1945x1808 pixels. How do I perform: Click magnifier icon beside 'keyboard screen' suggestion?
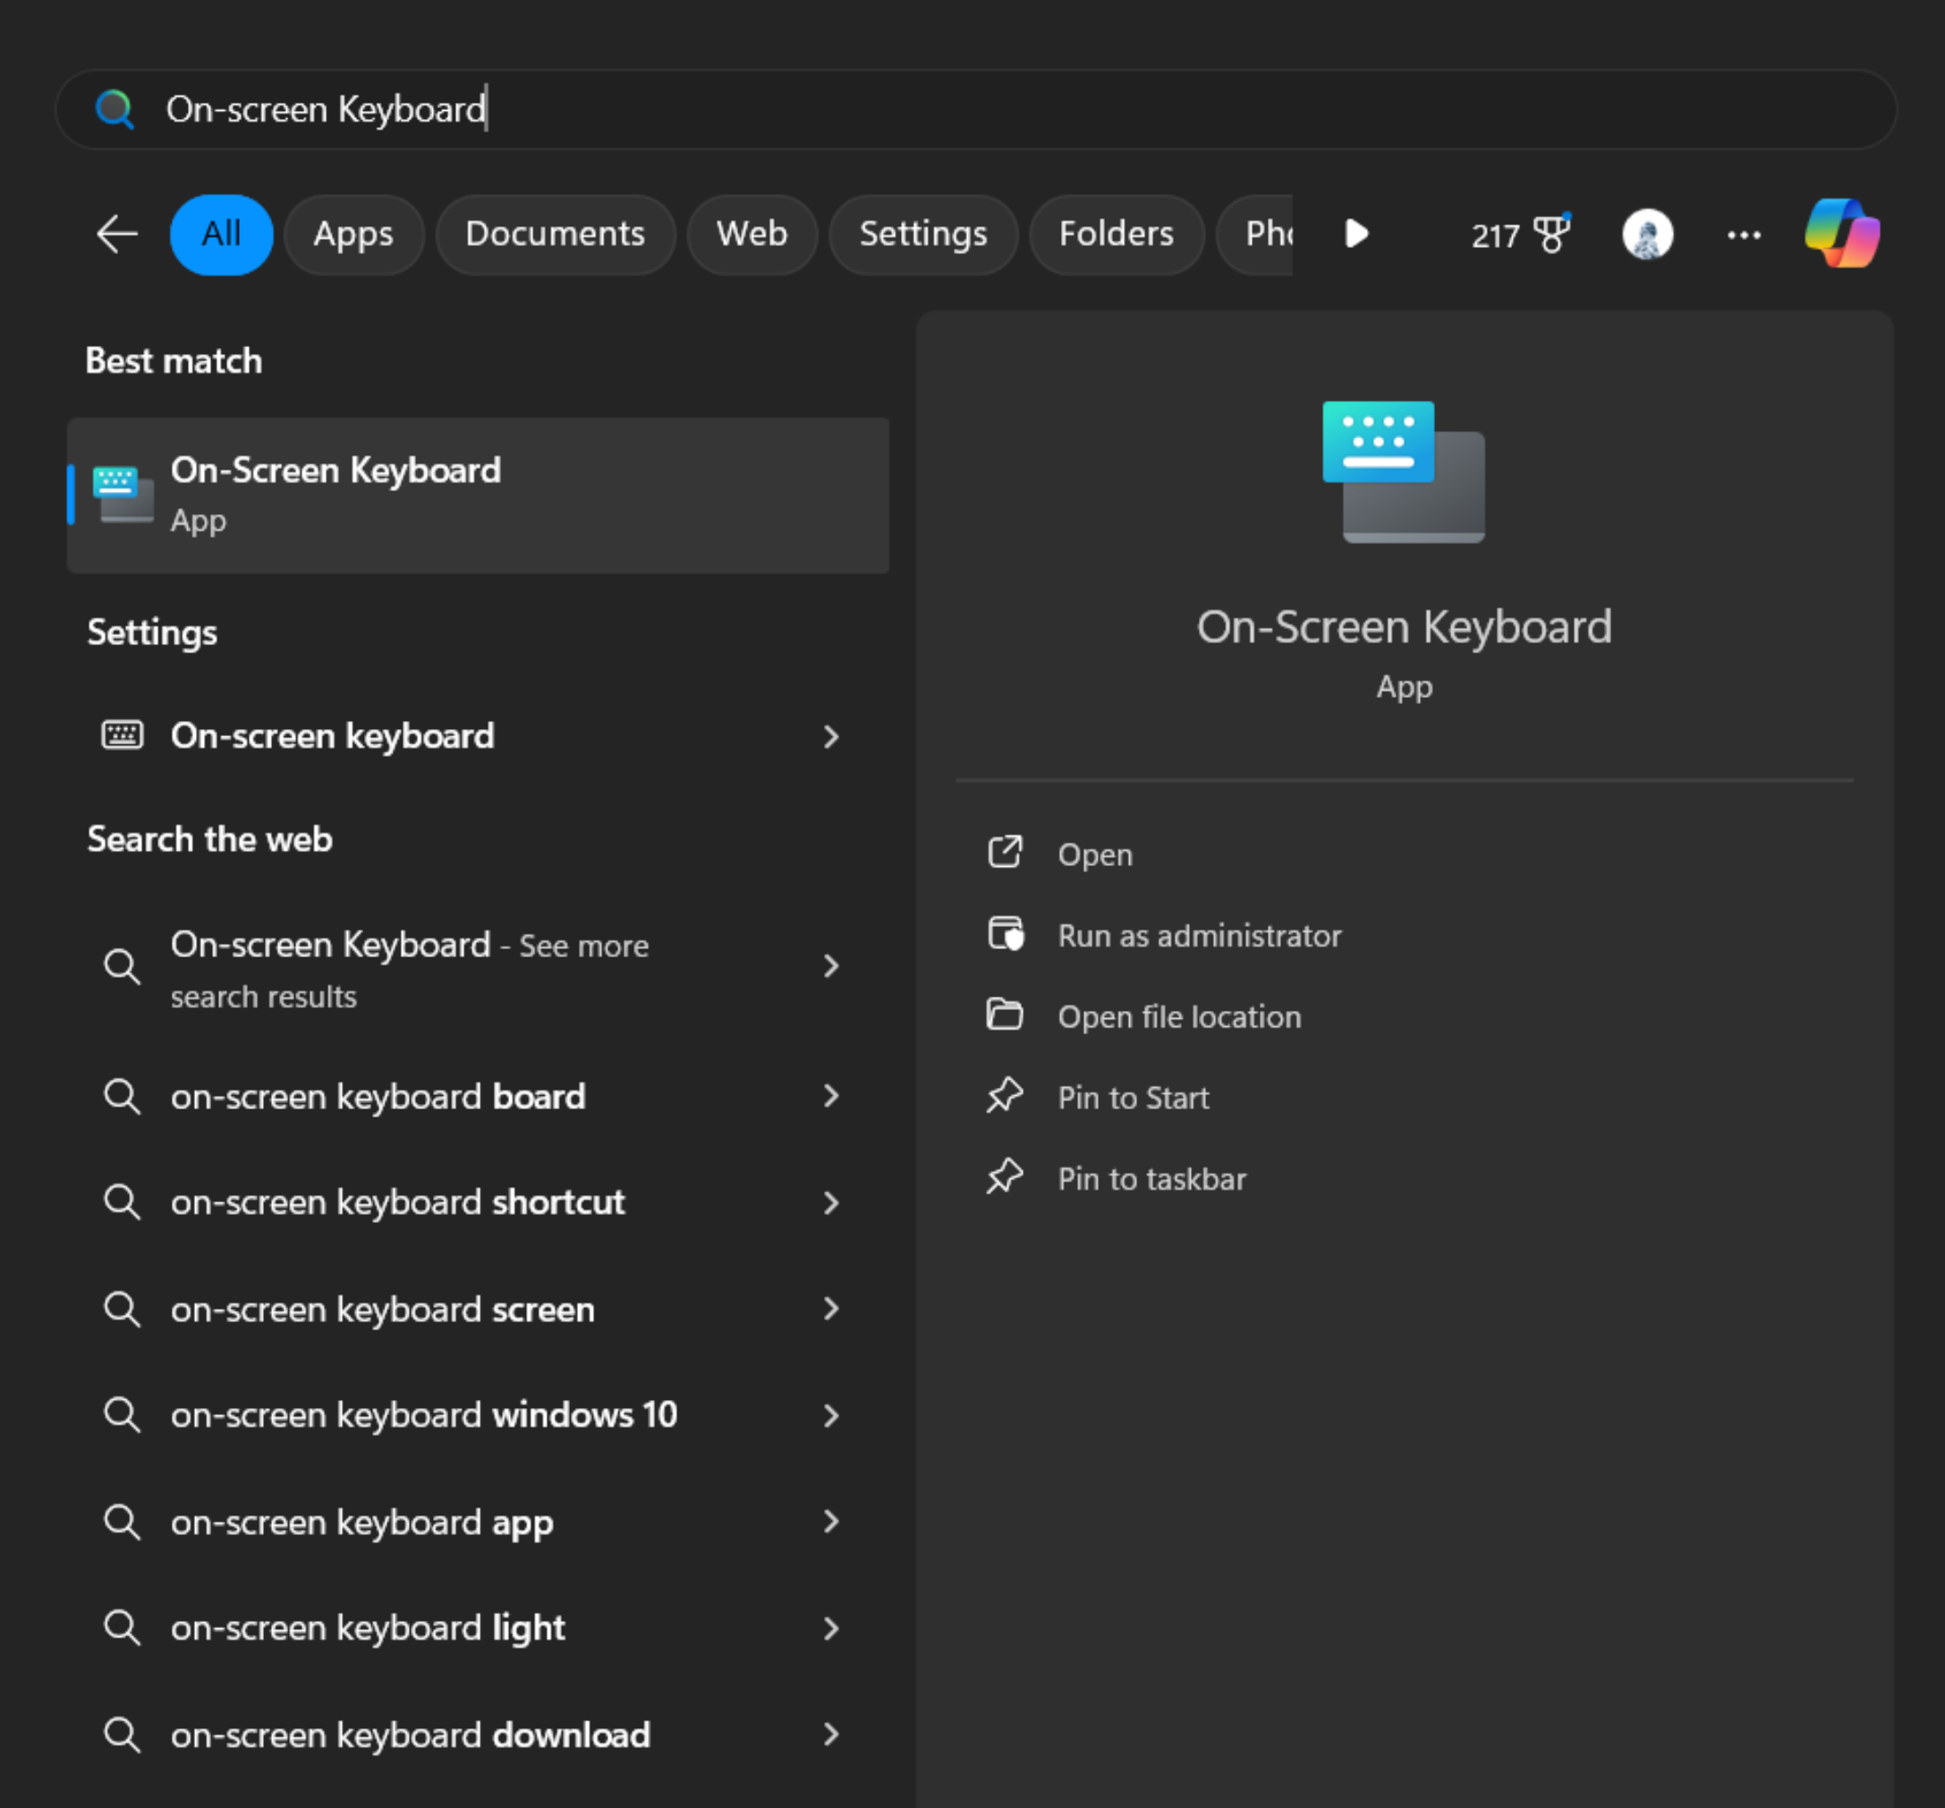123,1309
